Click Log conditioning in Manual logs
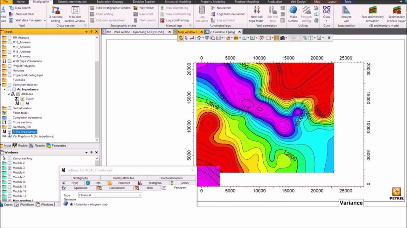407x228 pixels. click(174, 20)
